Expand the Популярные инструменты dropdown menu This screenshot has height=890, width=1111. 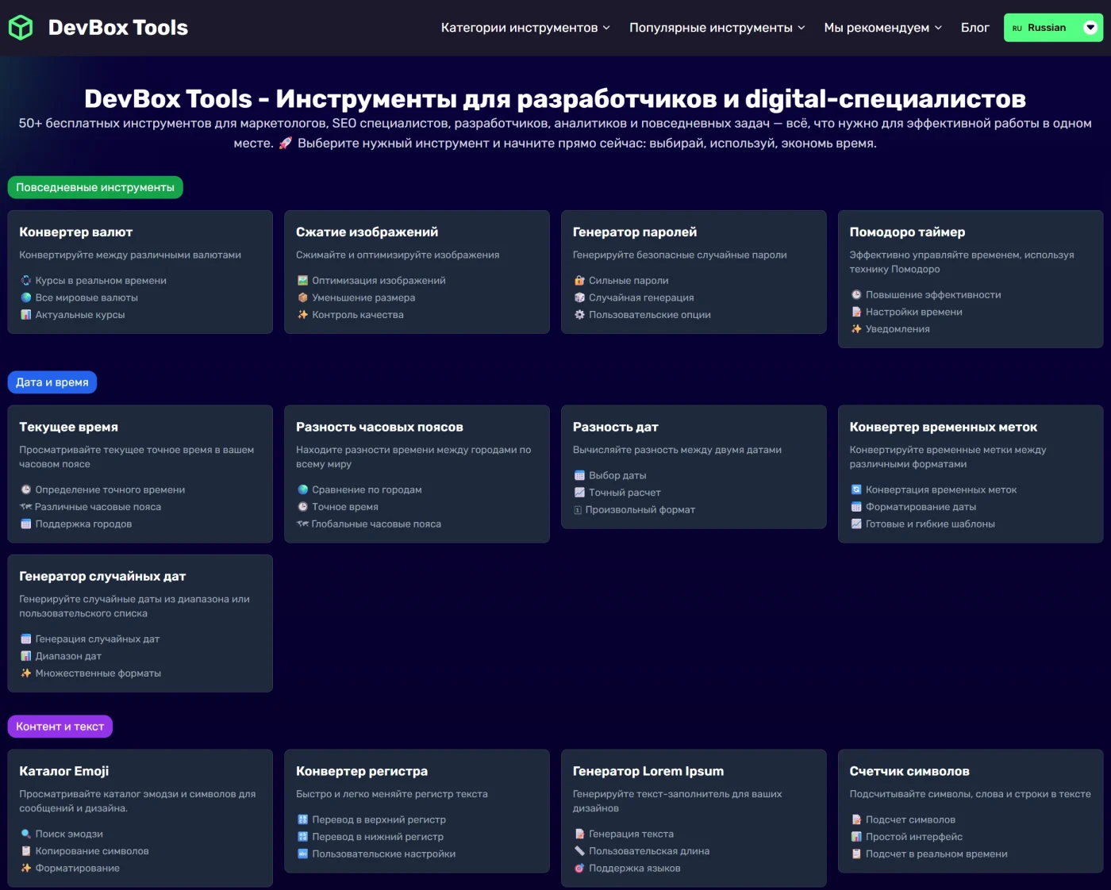(717, 28)
